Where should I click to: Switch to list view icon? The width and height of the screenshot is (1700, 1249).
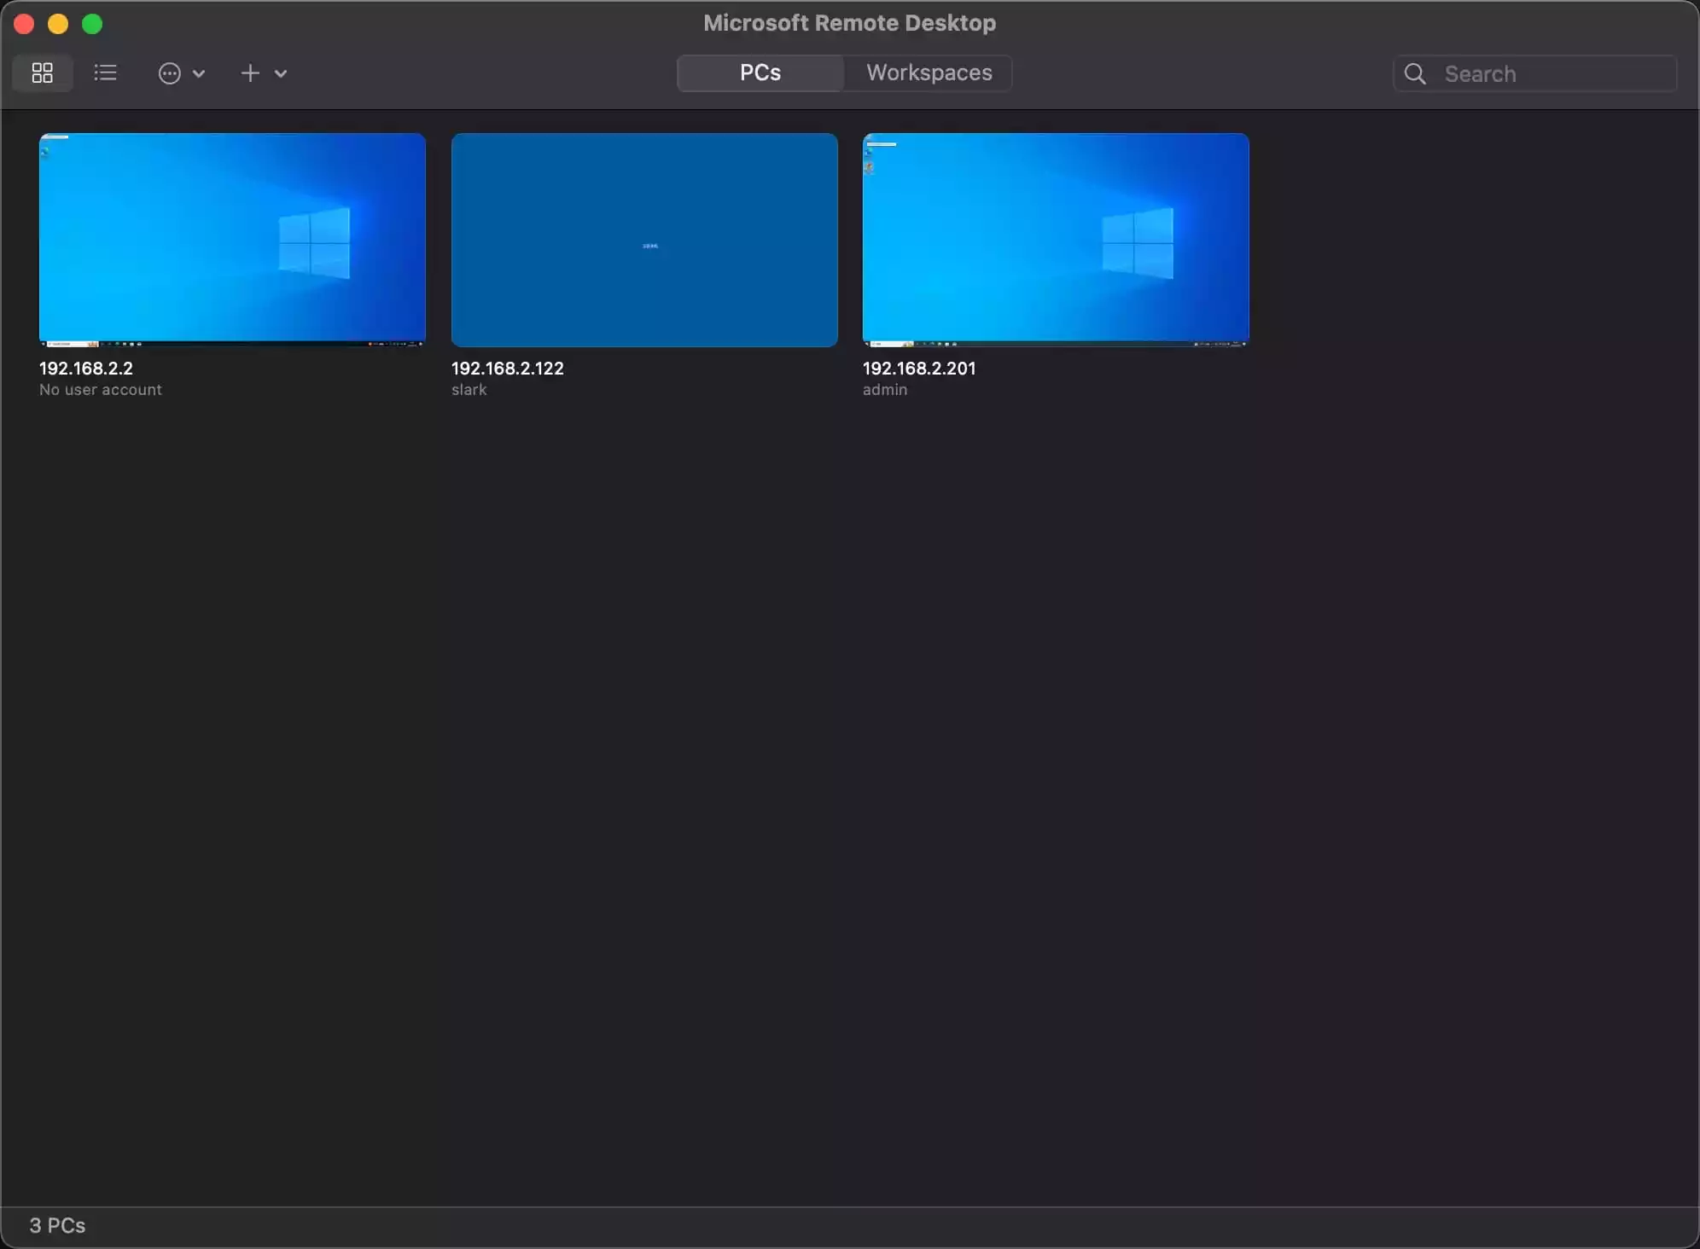coord(105,73)
